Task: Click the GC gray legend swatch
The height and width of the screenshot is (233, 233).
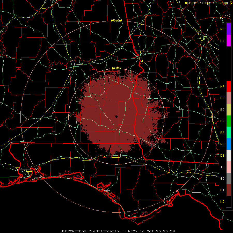Action: 229,178
